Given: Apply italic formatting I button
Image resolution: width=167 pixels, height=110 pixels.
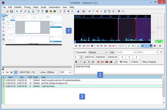Looking at the screenshot, I should pos(80,62).
